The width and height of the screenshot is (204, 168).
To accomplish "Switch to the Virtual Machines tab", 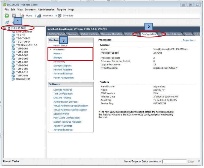I will click(x=90, y=34).
